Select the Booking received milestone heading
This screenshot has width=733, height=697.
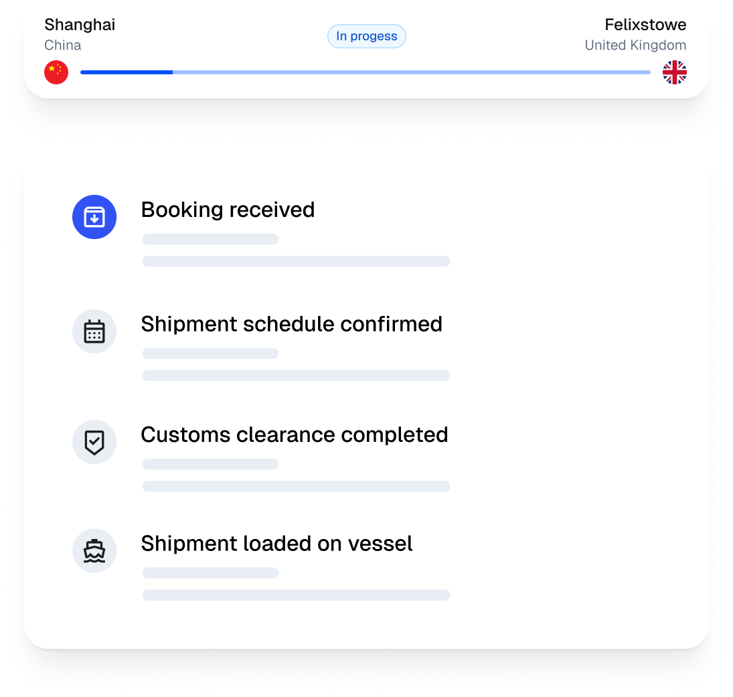pos(228,210)
